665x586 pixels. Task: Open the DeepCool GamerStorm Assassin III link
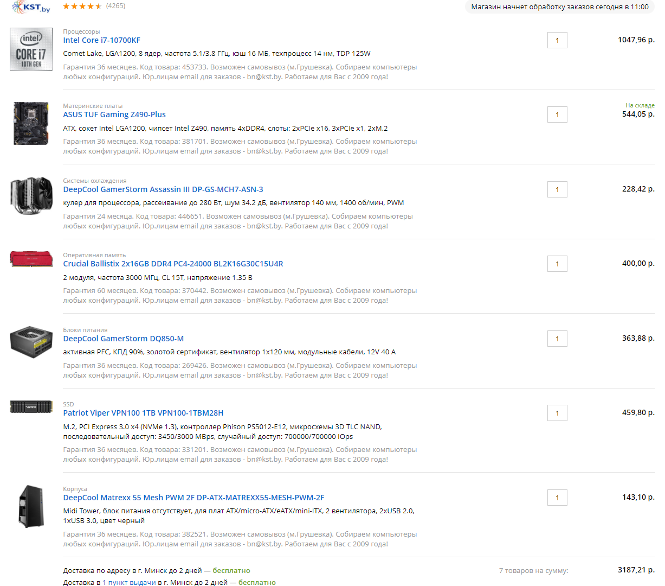[163, 189]
